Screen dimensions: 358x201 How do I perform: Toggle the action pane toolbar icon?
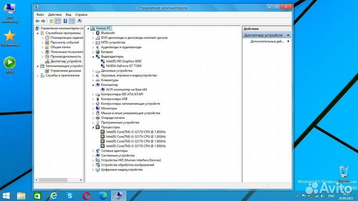click(72, 21)
